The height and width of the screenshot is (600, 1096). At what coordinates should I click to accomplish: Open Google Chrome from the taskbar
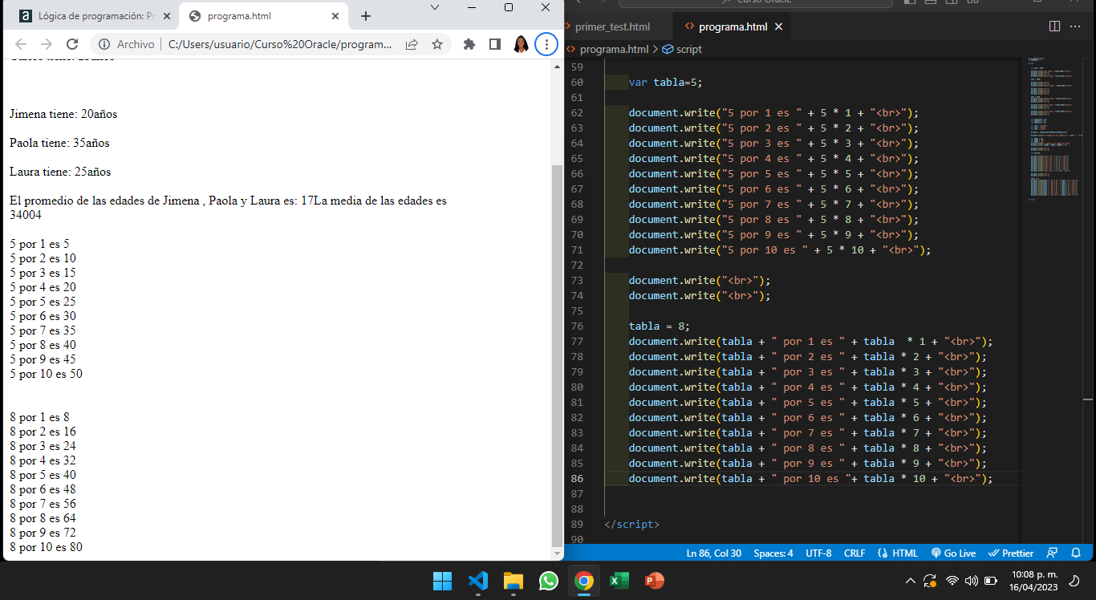tap(583, 581)
